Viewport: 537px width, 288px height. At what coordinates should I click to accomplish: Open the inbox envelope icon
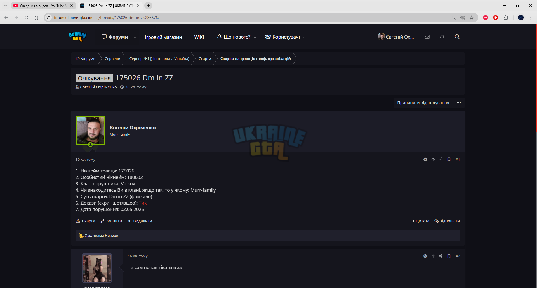pos(427,37)
